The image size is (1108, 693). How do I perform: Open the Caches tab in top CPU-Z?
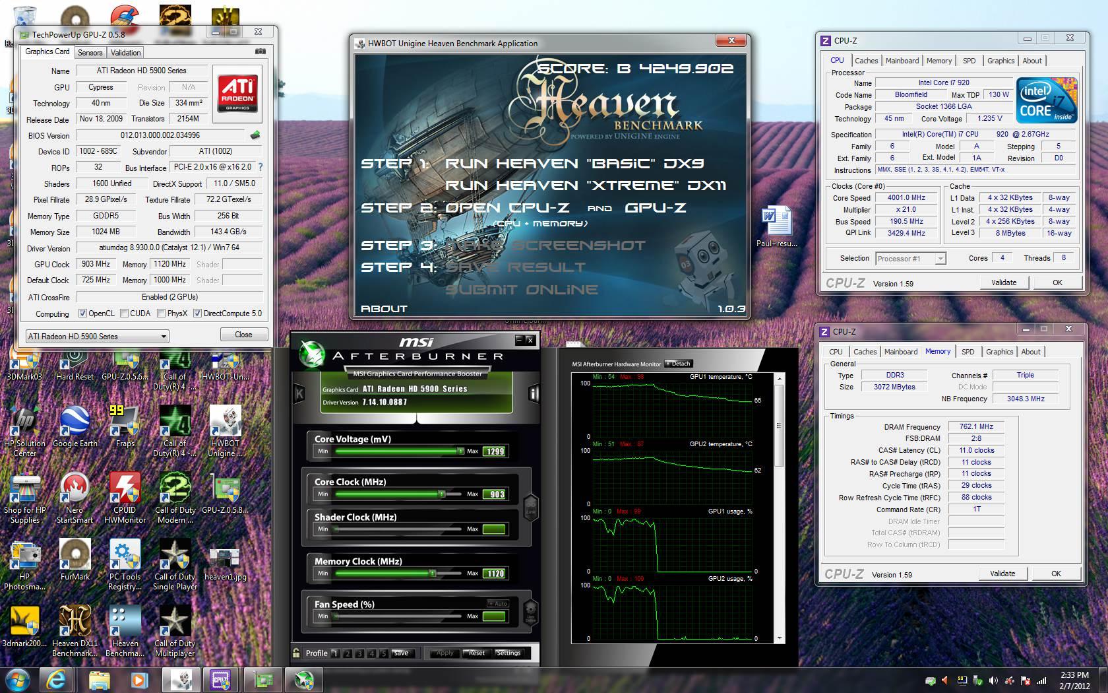(866, 61)
